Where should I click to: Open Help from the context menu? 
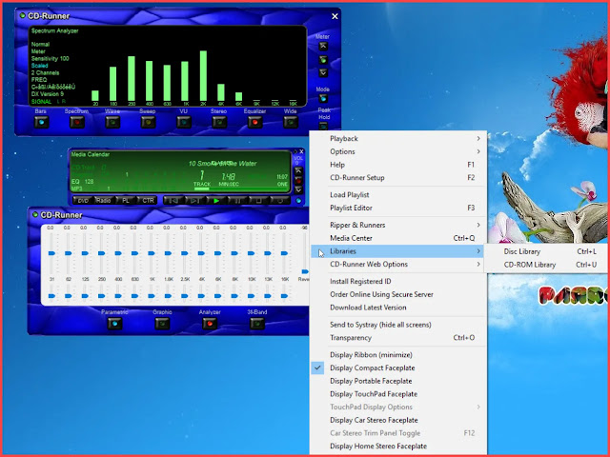point(398,165)
